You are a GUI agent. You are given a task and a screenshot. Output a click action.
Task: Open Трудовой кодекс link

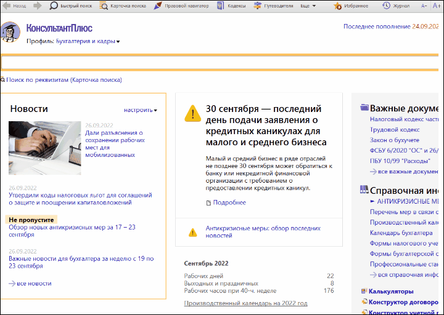tap(395, 130)
